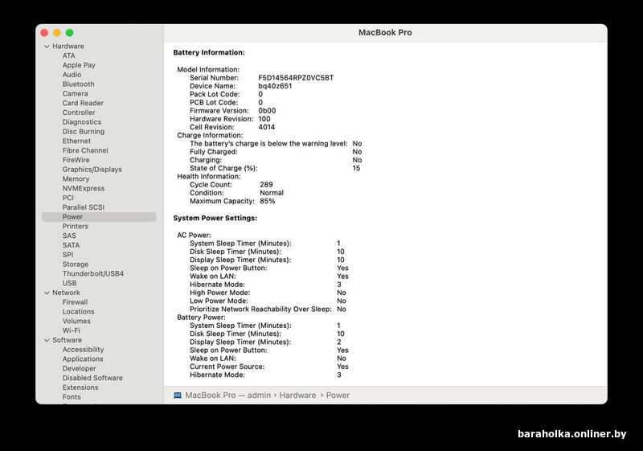Select FireWire in the sidebar
The image size is (643, 451).
pos(76,160)
